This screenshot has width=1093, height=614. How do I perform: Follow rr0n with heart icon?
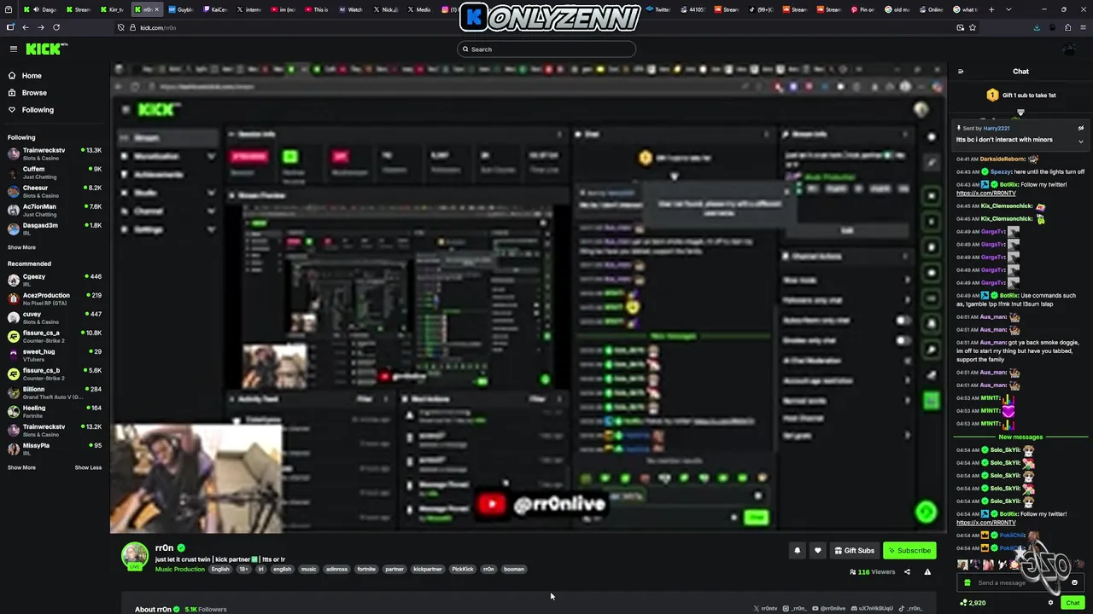[x=817, y=551]
